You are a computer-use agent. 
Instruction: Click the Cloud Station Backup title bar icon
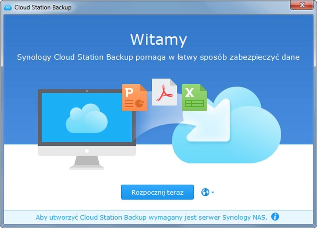pyautogui.click(x=8, y=8)
